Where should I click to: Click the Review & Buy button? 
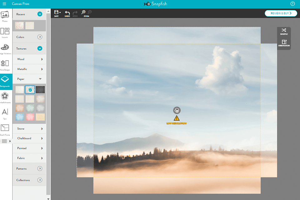pos(281,13)
